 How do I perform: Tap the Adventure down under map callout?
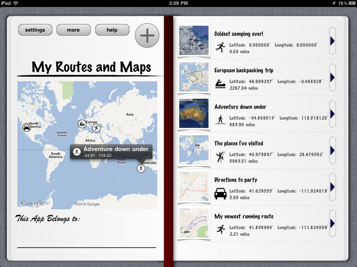click(111, 152)
